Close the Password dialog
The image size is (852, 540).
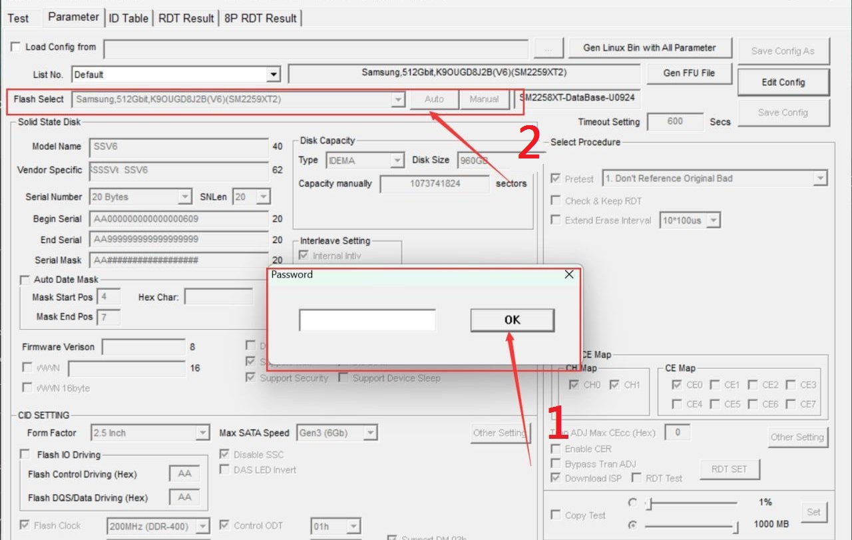coord(569,274)
